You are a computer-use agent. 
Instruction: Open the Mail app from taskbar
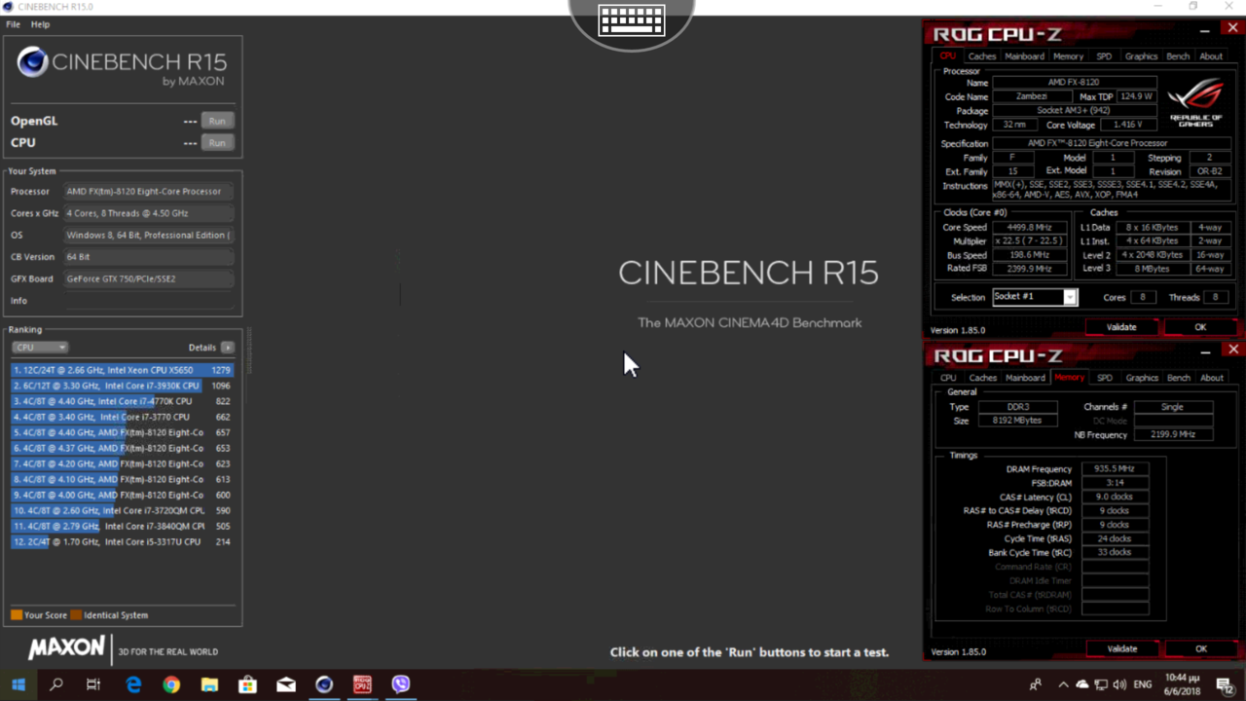point(286,684)
